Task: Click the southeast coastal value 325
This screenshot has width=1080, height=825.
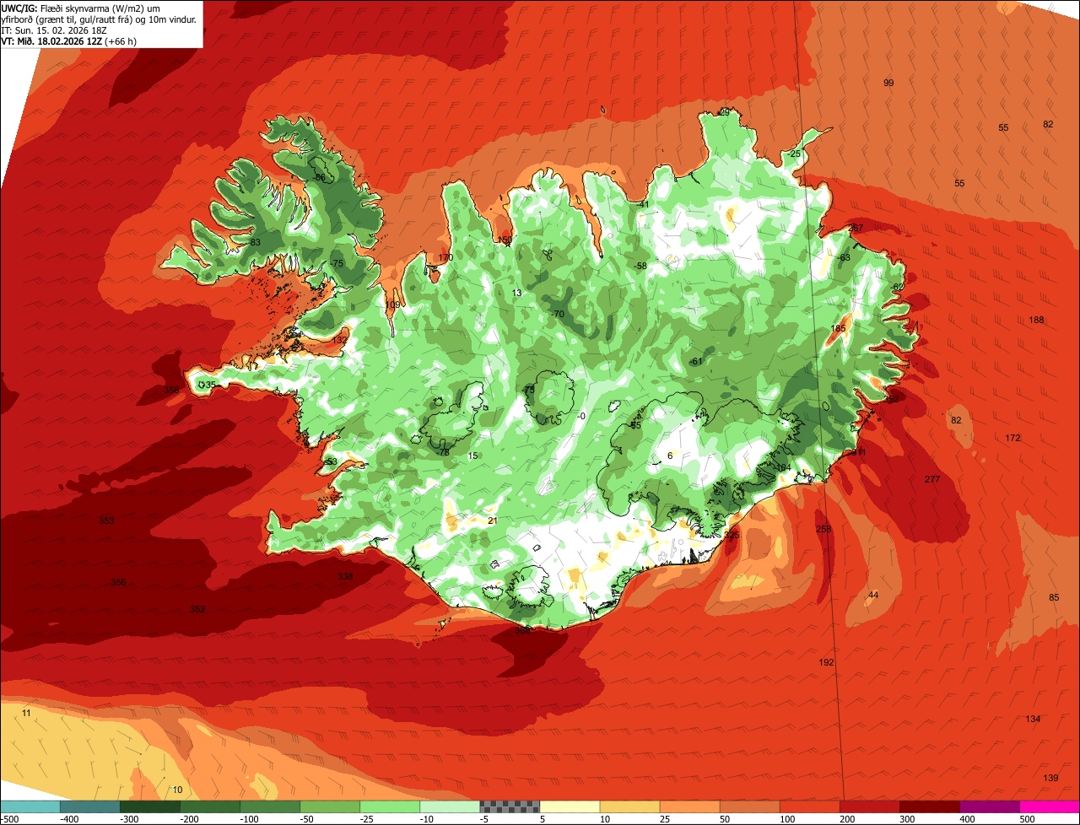Action: (x=732, y=535)
